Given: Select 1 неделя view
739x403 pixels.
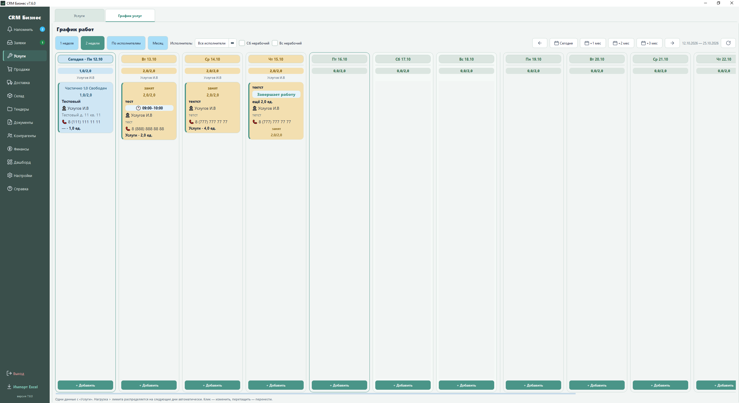Looking at the screenshot, I should tap(67, 43).
